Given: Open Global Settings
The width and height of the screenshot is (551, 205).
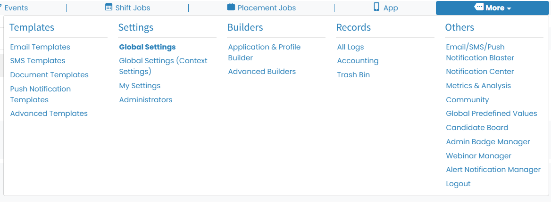Looking at the screenshot, I should click(147, 47).
